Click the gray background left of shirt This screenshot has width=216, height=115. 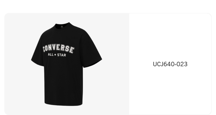tap(18, 64)
